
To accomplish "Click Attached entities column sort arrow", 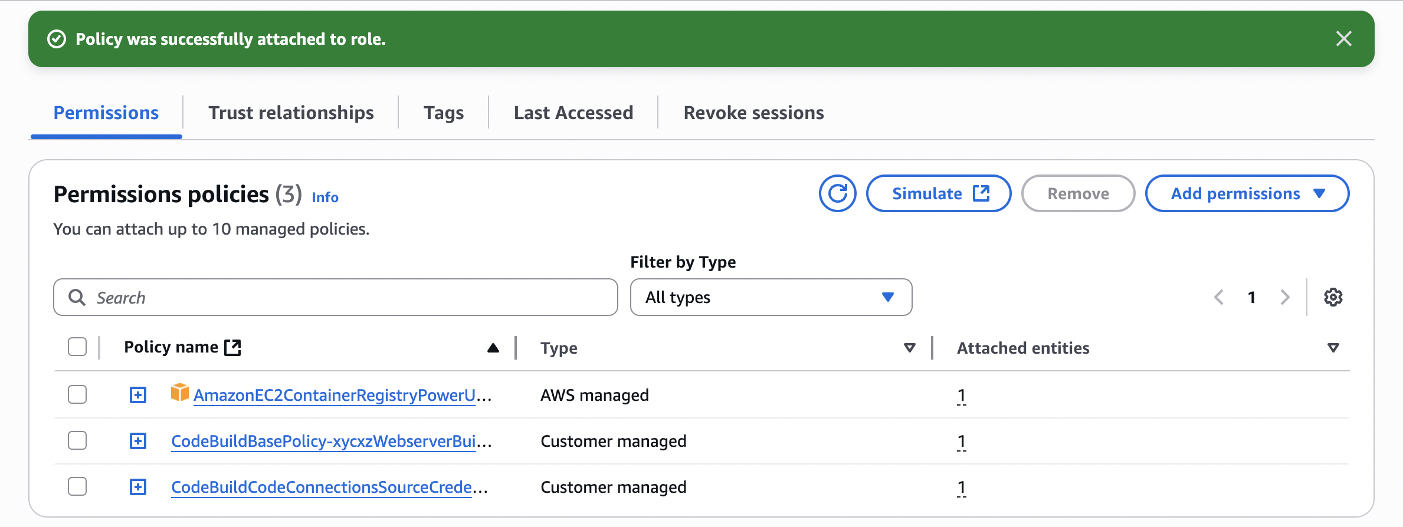I will (x=1333, y=348).
